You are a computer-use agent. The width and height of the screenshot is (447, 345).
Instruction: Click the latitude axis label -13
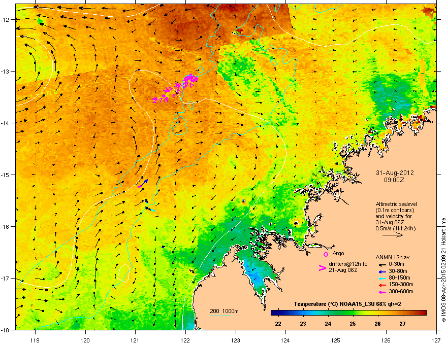[6, 71]
